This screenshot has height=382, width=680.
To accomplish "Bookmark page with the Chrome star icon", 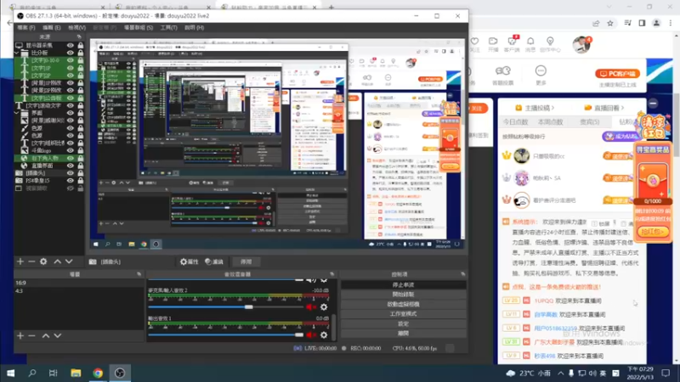I will (610, 24).
